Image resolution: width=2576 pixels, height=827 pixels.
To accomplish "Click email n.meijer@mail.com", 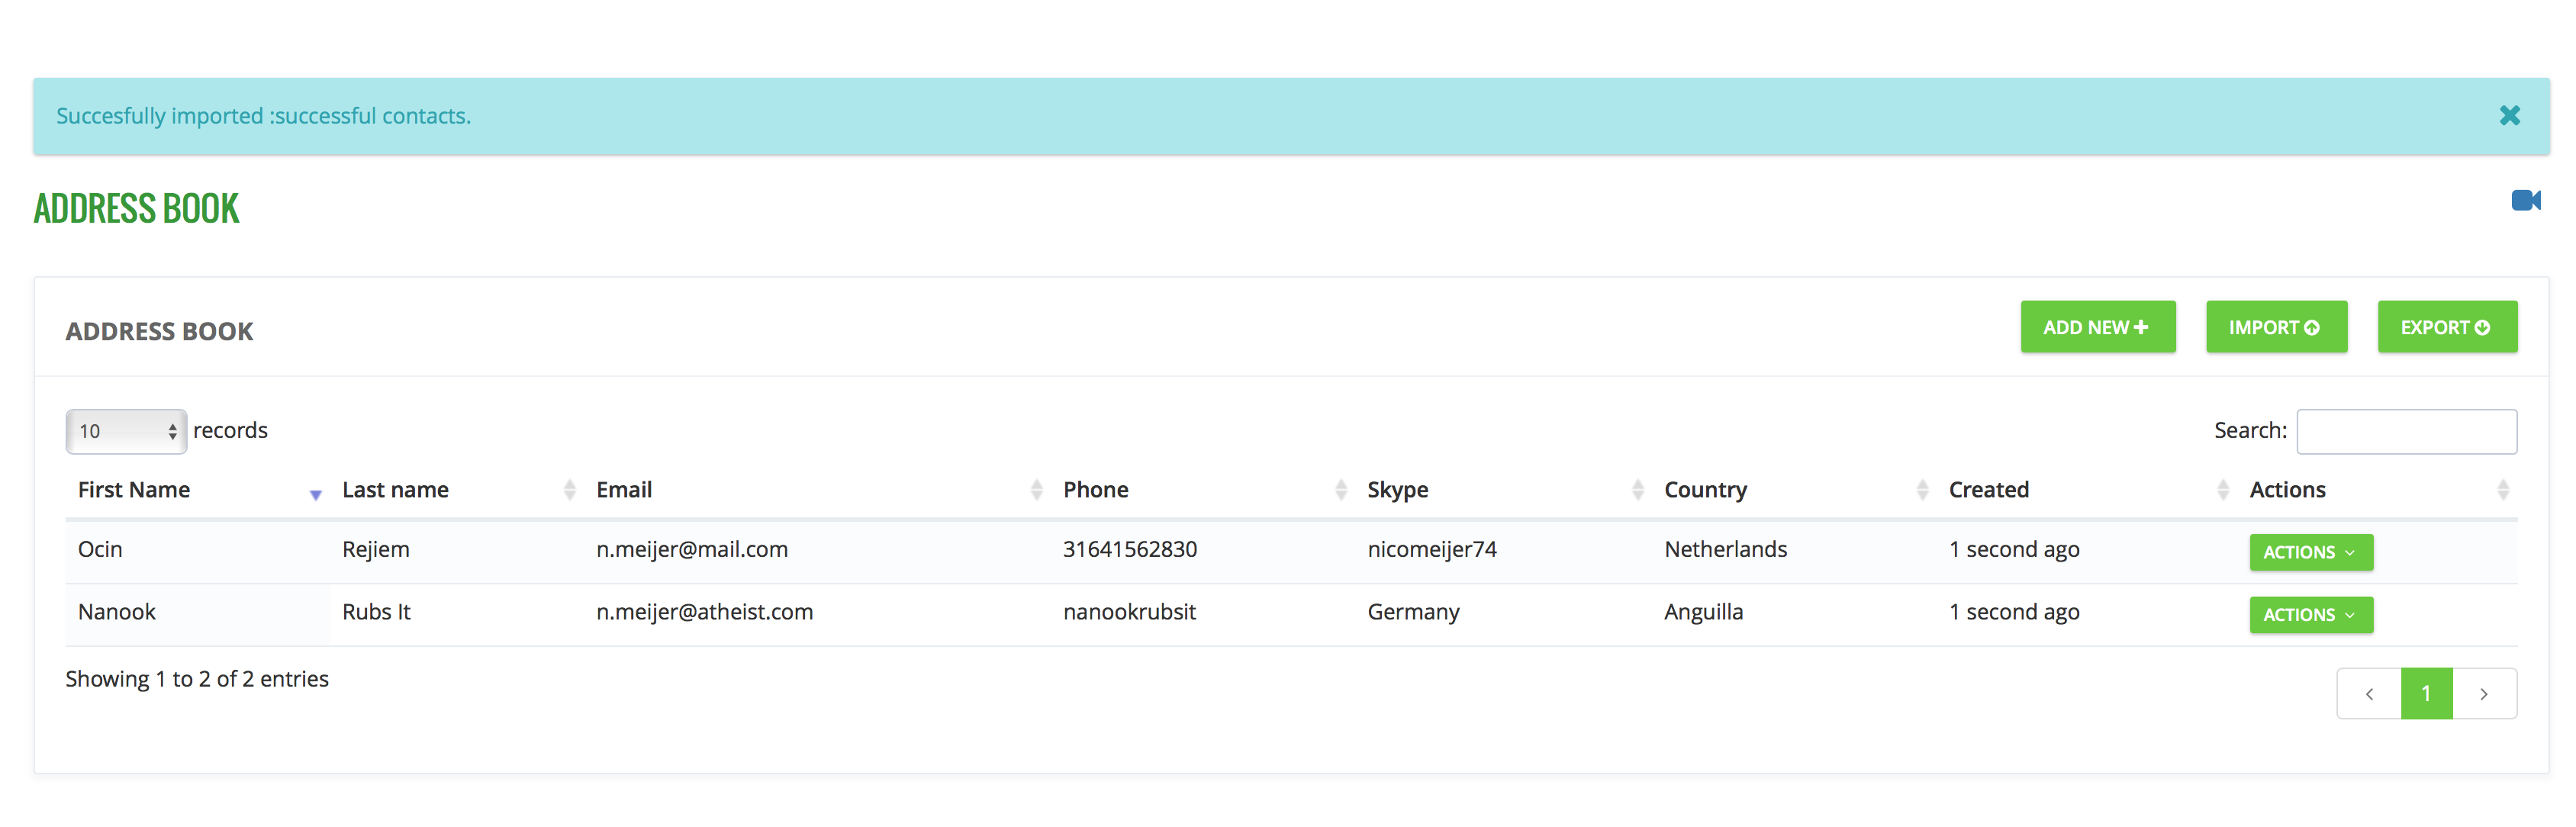I will point(692,550).
